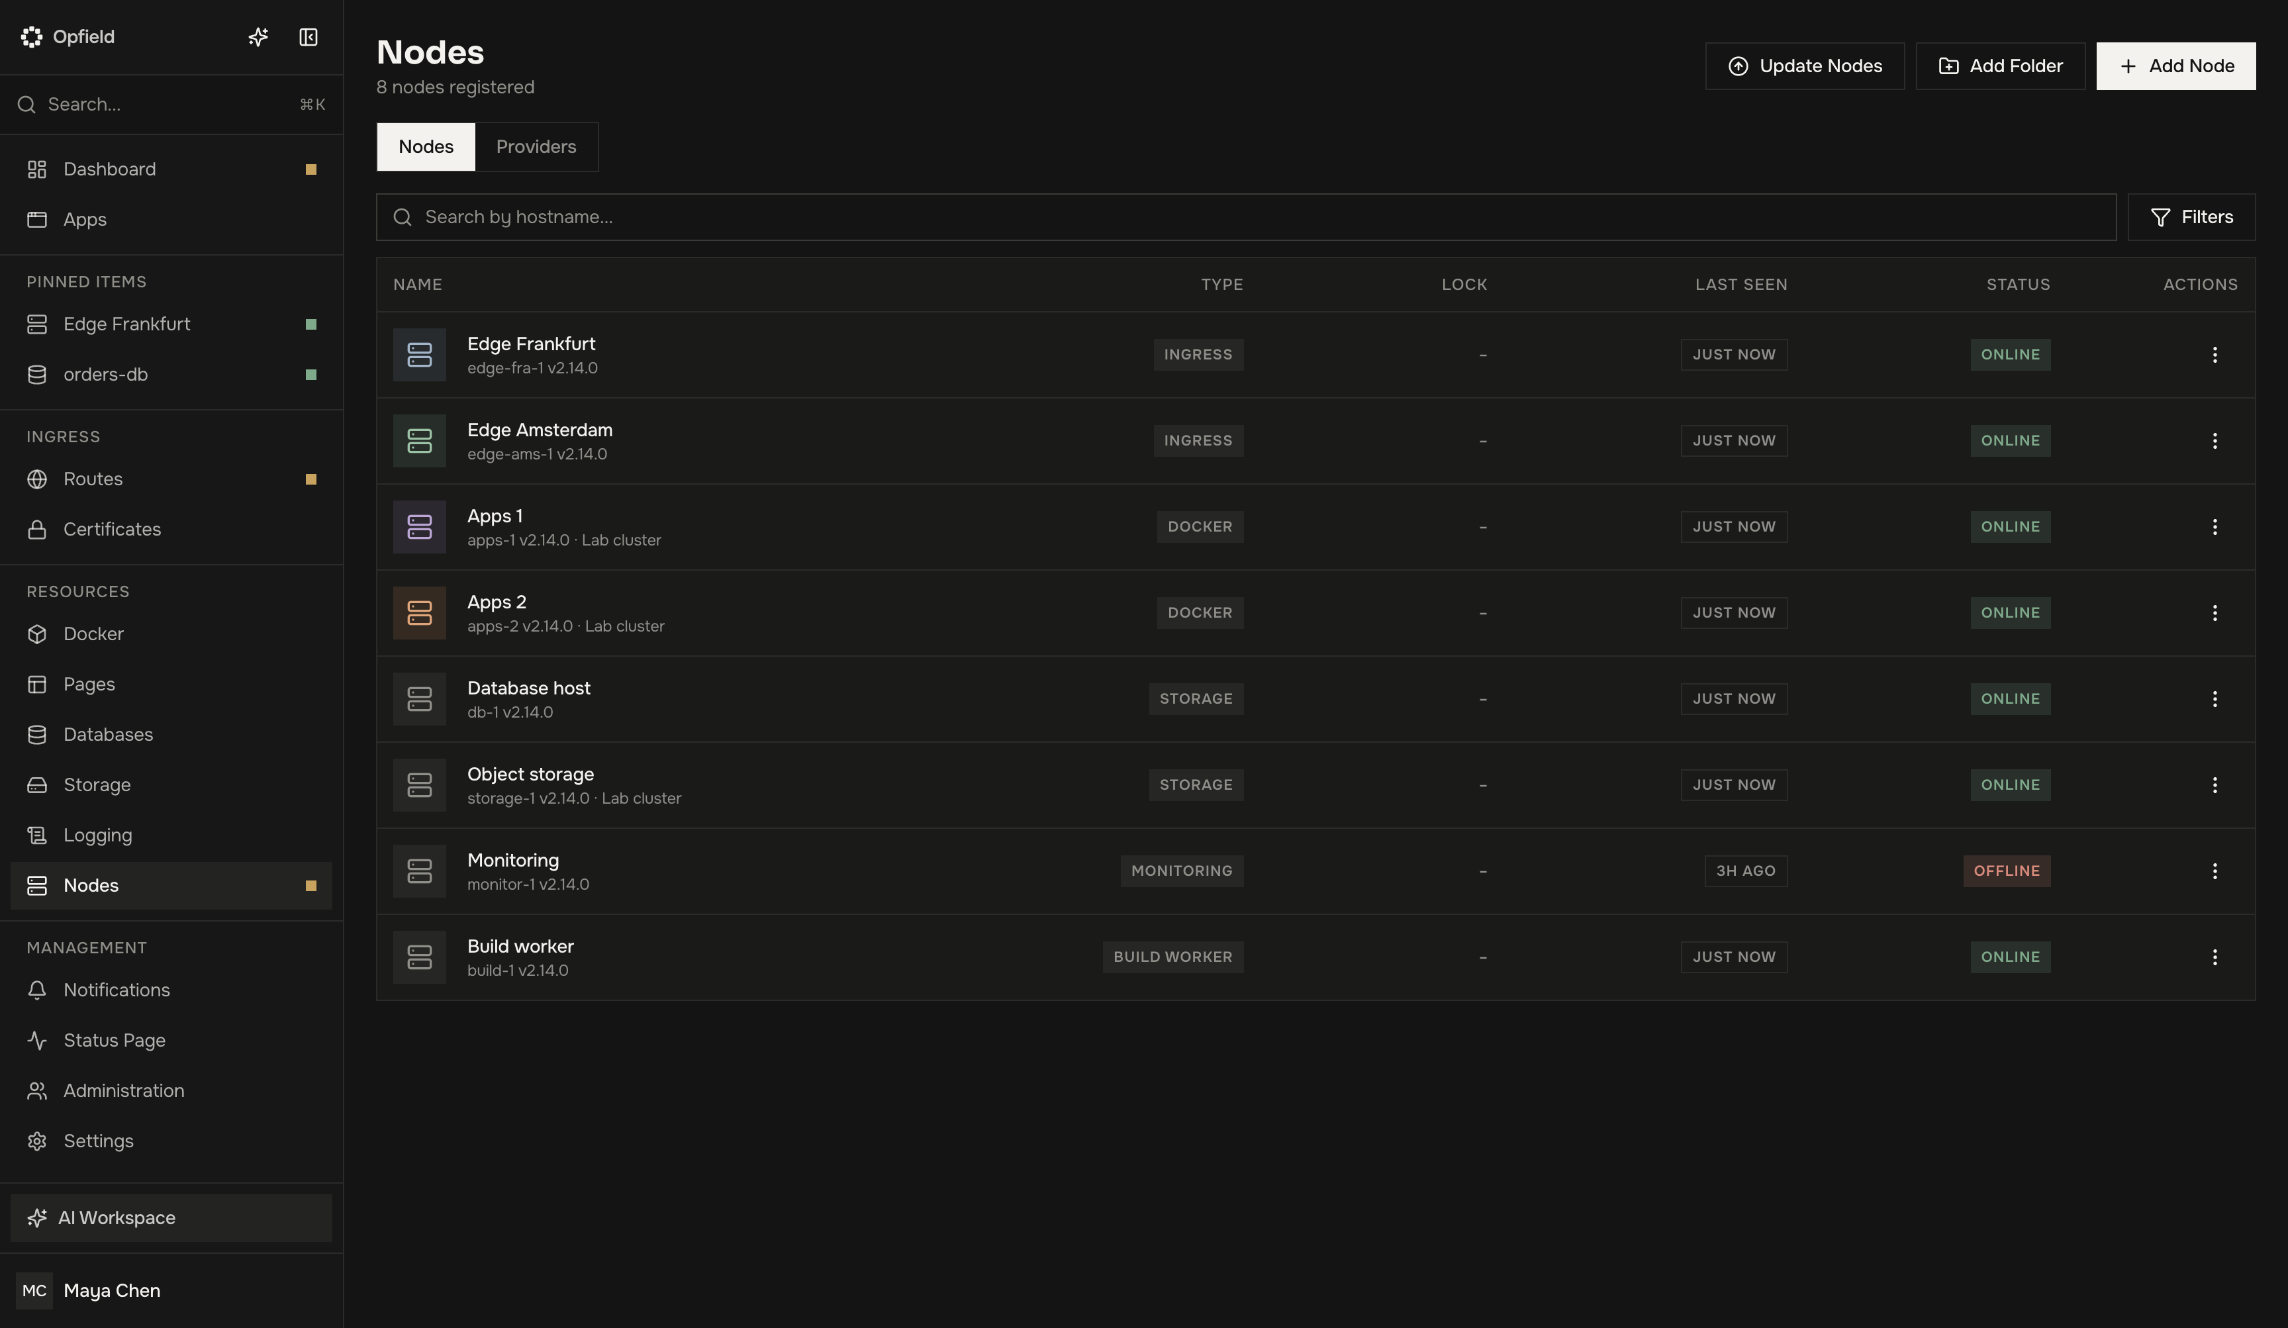2288x1328 pixels.
Task: Open Dashboard in the sidebar
Action: pyautogui.click(x=171, y=169)
